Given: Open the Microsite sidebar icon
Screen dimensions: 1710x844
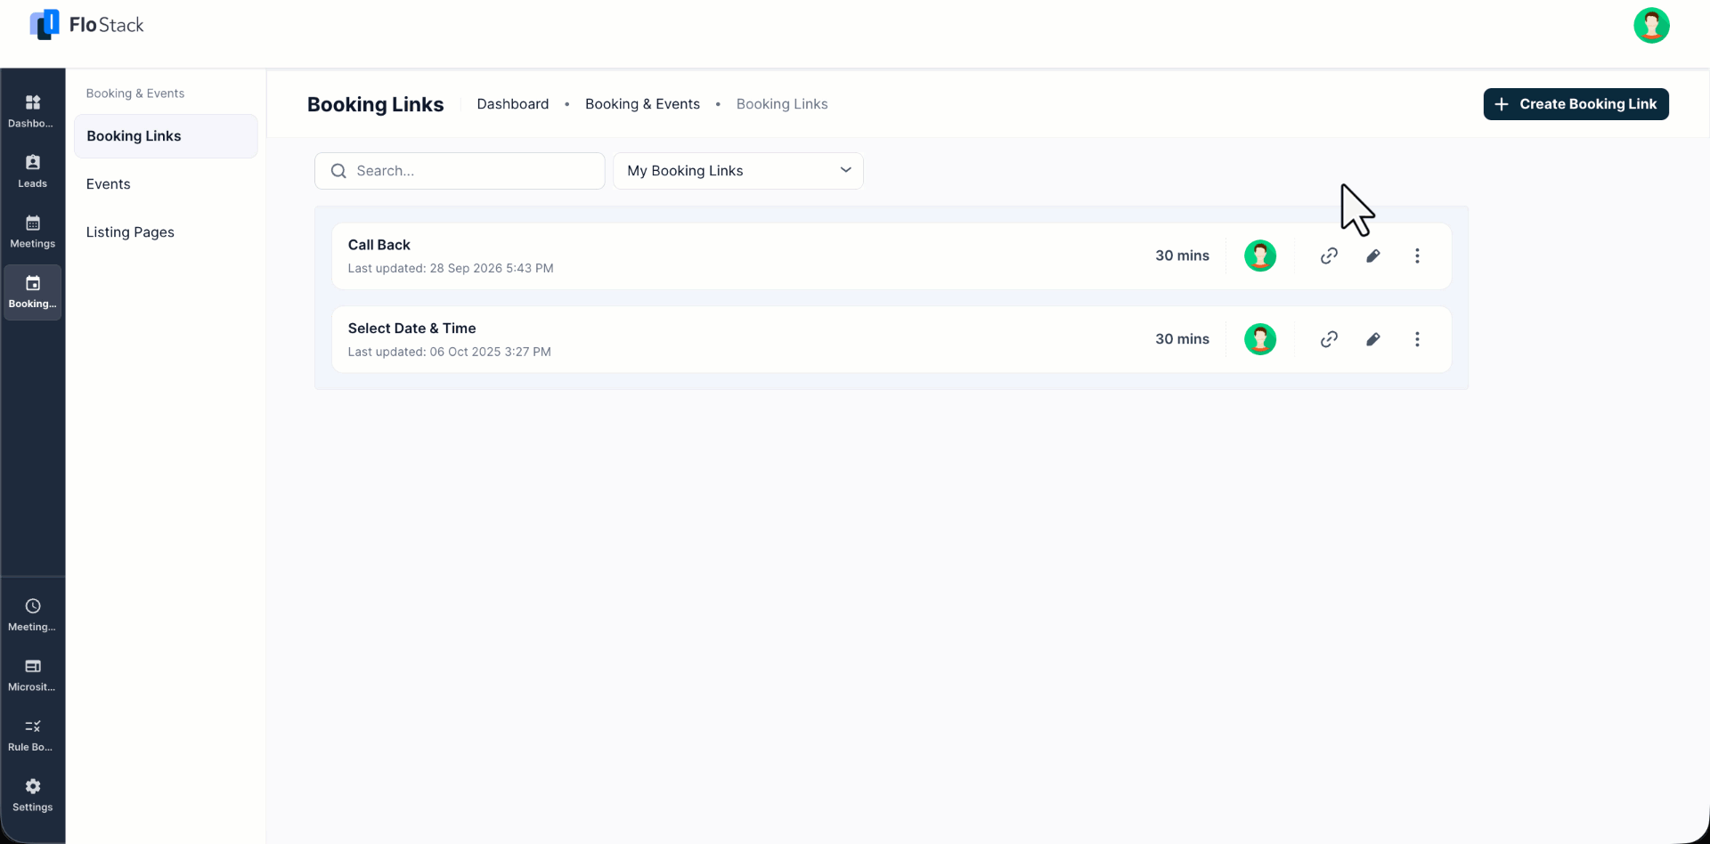Looking at the screenshot, I should [32, 675].
